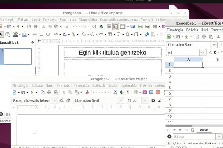
Task: Choose the Rectangle shape tool in Impress
Action: point(41,34)
